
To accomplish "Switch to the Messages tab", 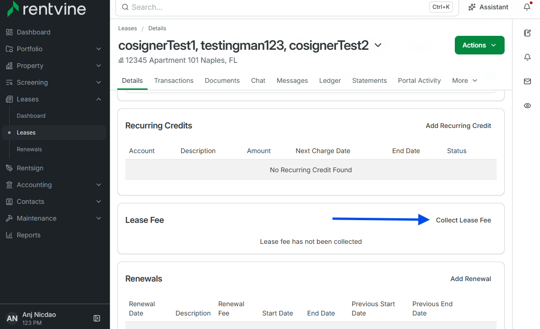I will (x=292, y=81).
